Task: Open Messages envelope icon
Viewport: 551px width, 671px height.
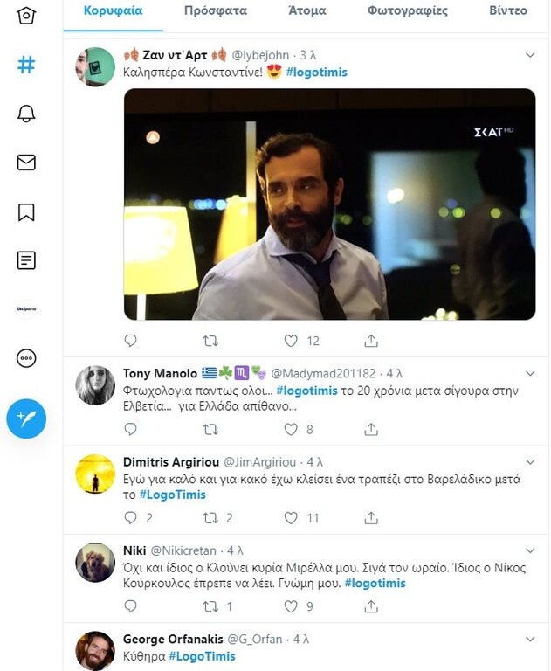Action: pyautogui.click(x=26, y=163)
